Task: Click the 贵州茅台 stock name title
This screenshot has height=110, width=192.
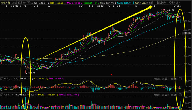Action: [5, 3]
